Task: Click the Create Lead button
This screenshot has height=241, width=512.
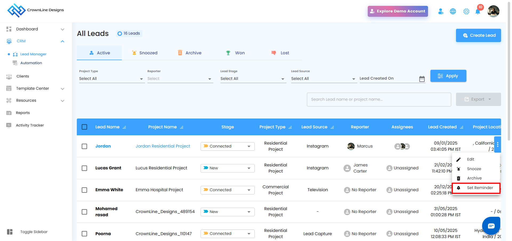Action: (478, 35)
